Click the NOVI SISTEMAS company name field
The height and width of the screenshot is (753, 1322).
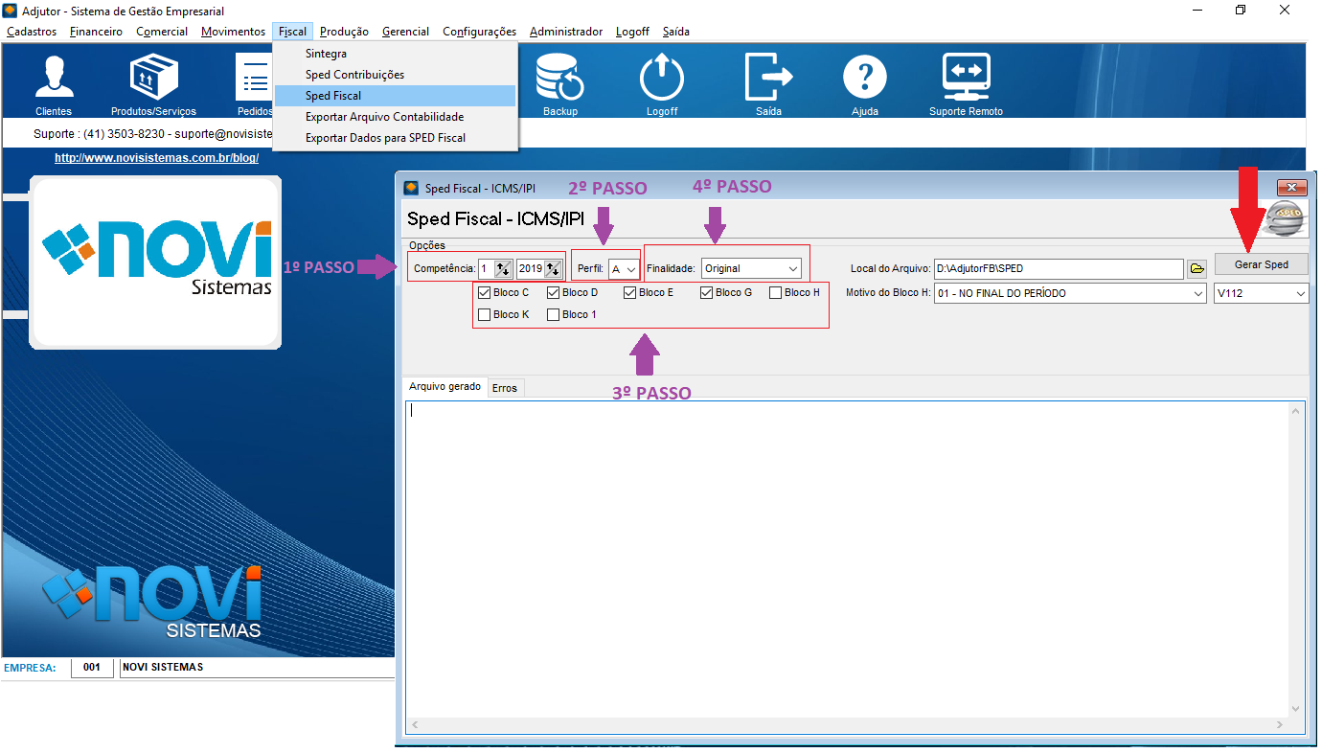click(257, 668)
